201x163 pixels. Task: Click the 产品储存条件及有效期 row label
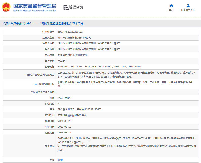(x=42, y=92)
